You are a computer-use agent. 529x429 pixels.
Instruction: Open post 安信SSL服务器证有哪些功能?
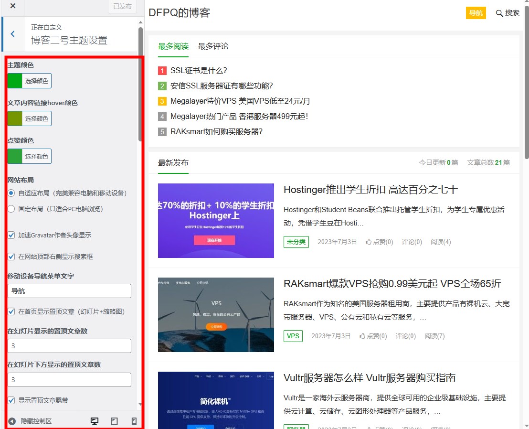[222, 86]
